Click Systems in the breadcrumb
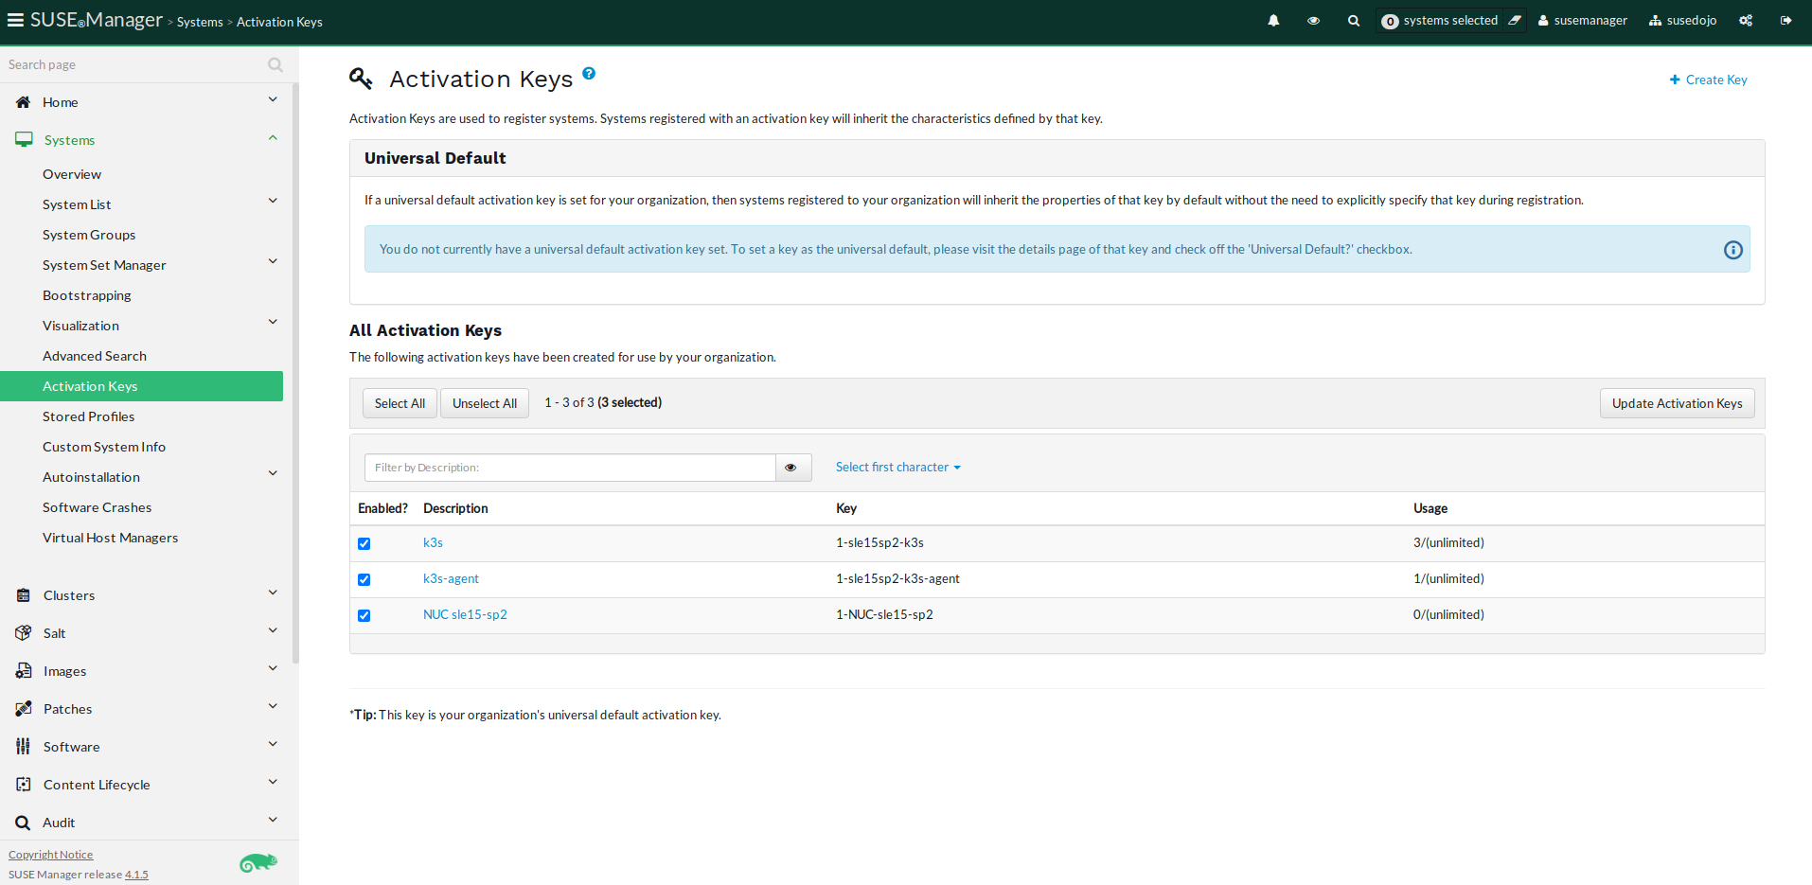The height and width of the screenshot is (885, 1812). tap(200, 22)
